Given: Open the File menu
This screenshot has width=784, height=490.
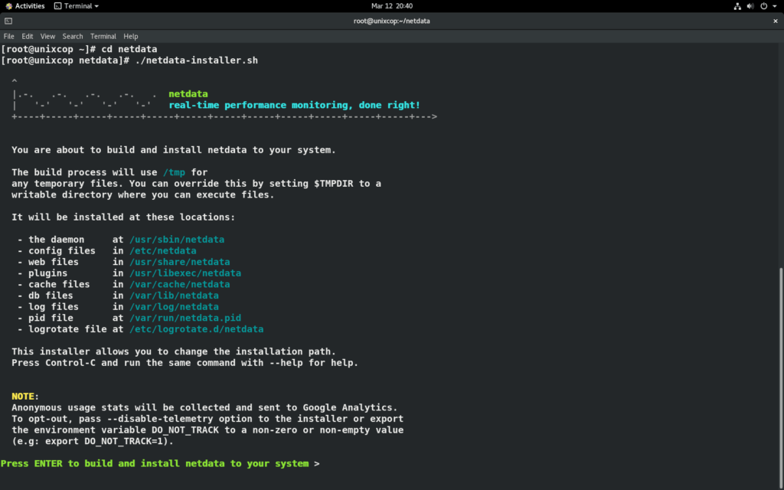Looking at the screenshot, I should pyautogui.click(x=9, y=37).
